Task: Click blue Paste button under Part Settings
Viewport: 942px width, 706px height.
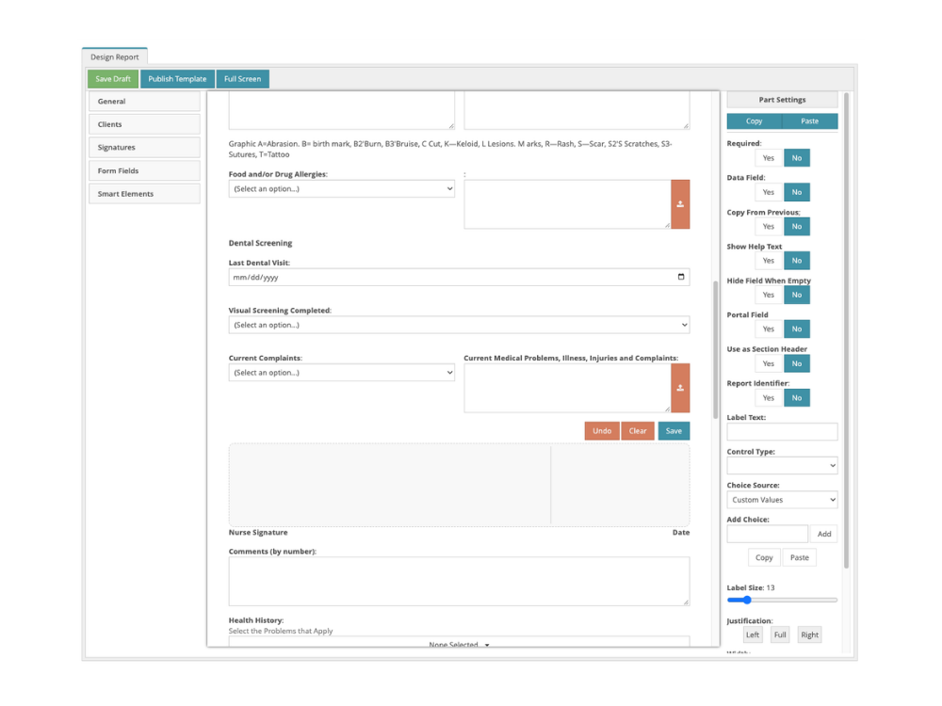Action: 810,121
